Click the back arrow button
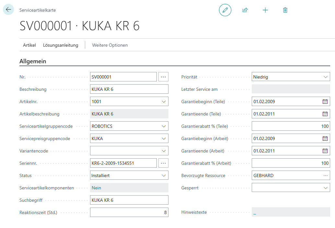This screenshot has width=335, height=228. coord(8,10)
